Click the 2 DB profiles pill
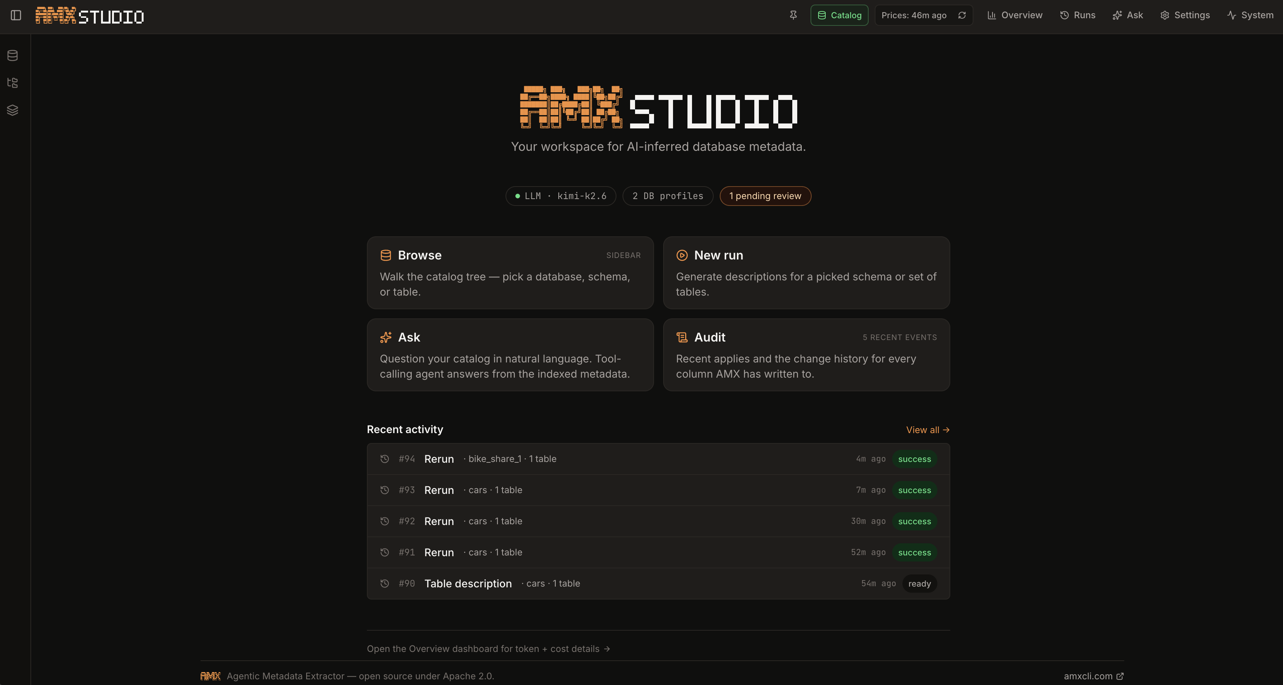 (x=668, y=196)
